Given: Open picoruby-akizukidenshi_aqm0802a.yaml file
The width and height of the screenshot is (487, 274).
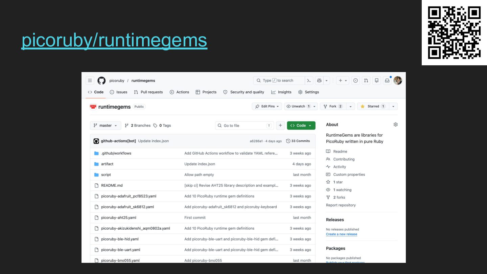Looking at the screenshot, I should pyautogui.click(x=136, y=228).
